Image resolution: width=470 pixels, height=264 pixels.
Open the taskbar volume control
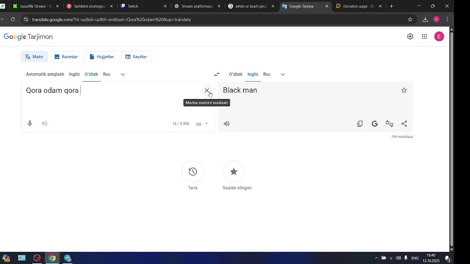pos(398,258)
